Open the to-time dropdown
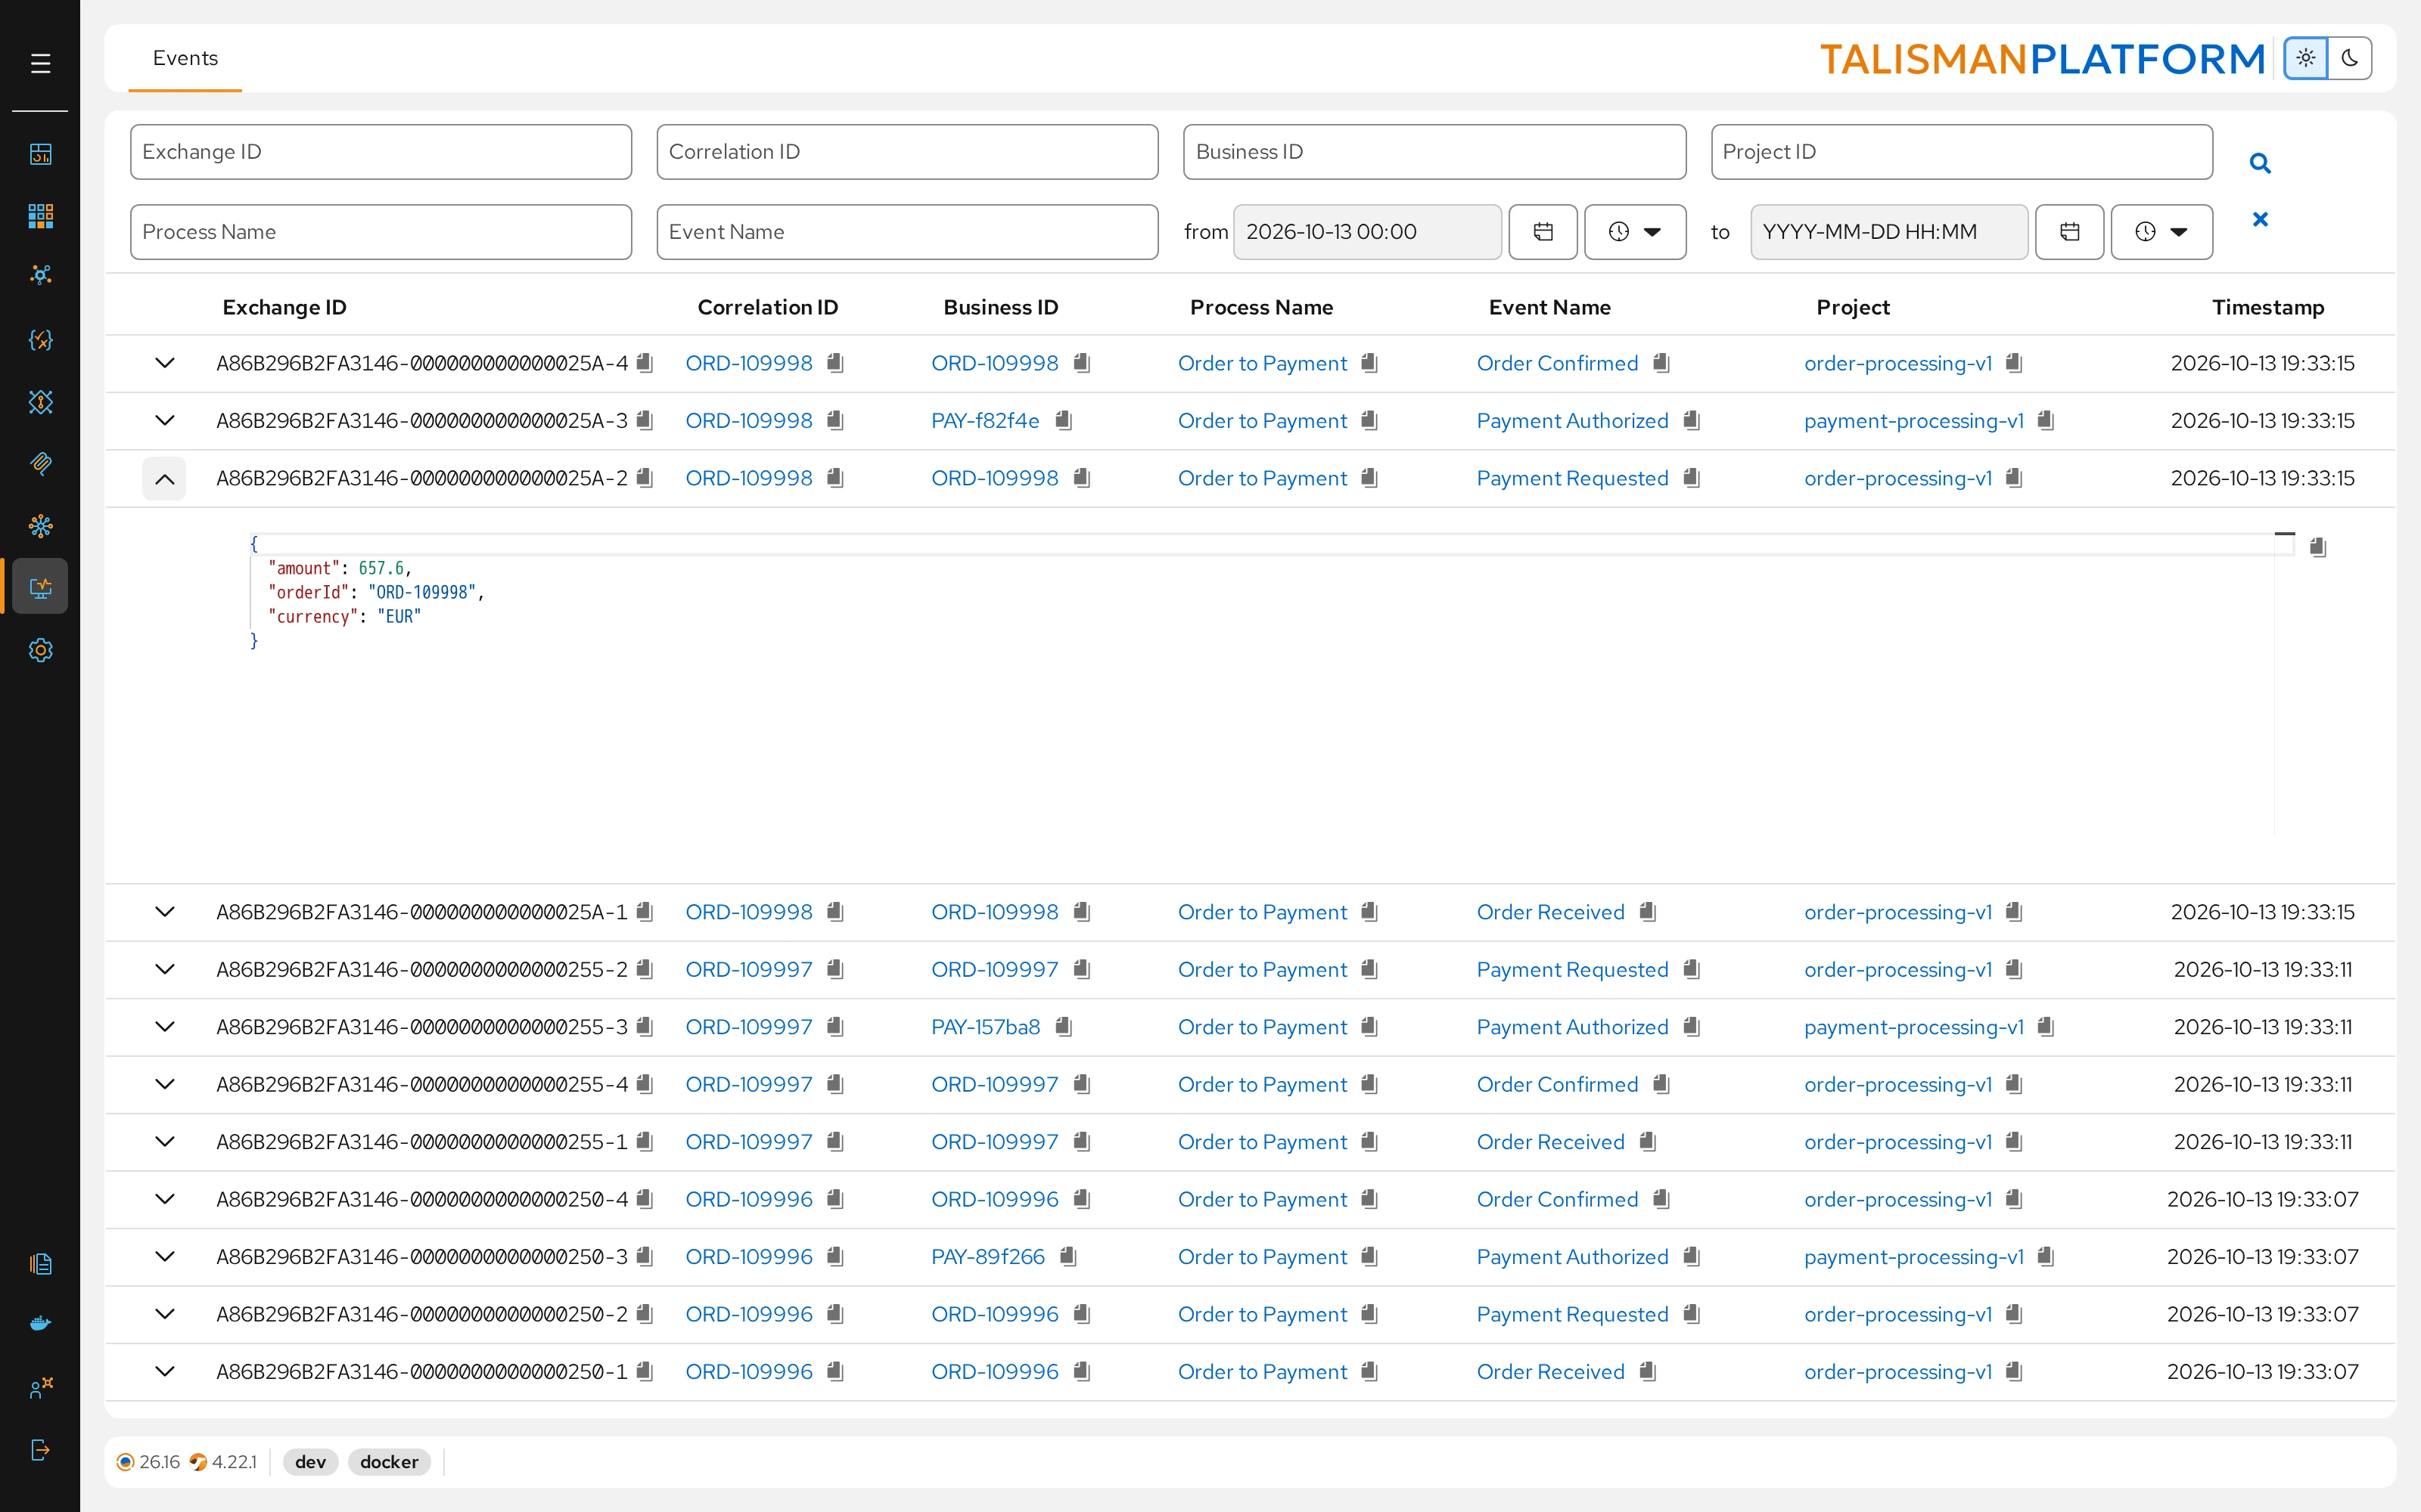The width and height of the screenshot is (2421, 1512). pos(2161,232)
